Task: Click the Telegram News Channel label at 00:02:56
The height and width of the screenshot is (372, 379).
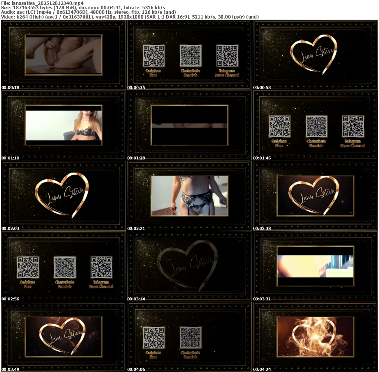Action: [x=101, y=284]
